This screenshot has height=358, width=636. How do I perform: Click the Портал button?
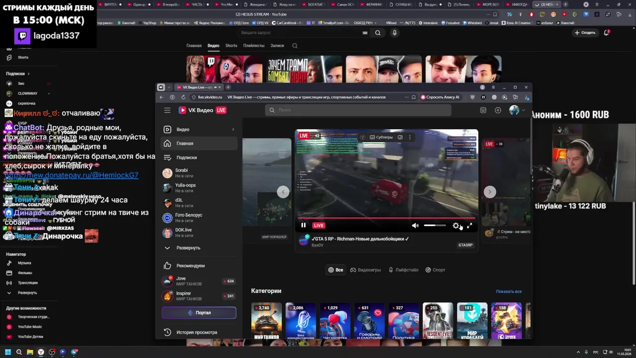199,313
